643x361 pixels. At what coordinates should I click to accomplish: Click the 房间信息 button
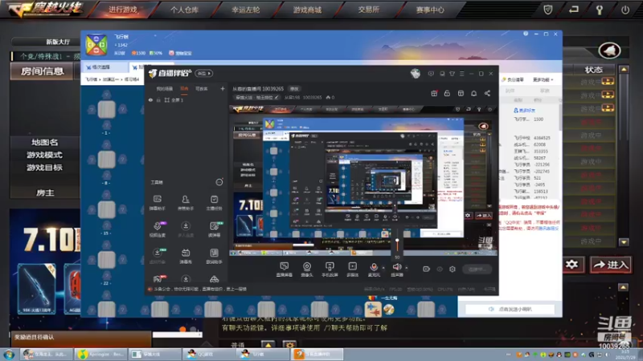42,71
